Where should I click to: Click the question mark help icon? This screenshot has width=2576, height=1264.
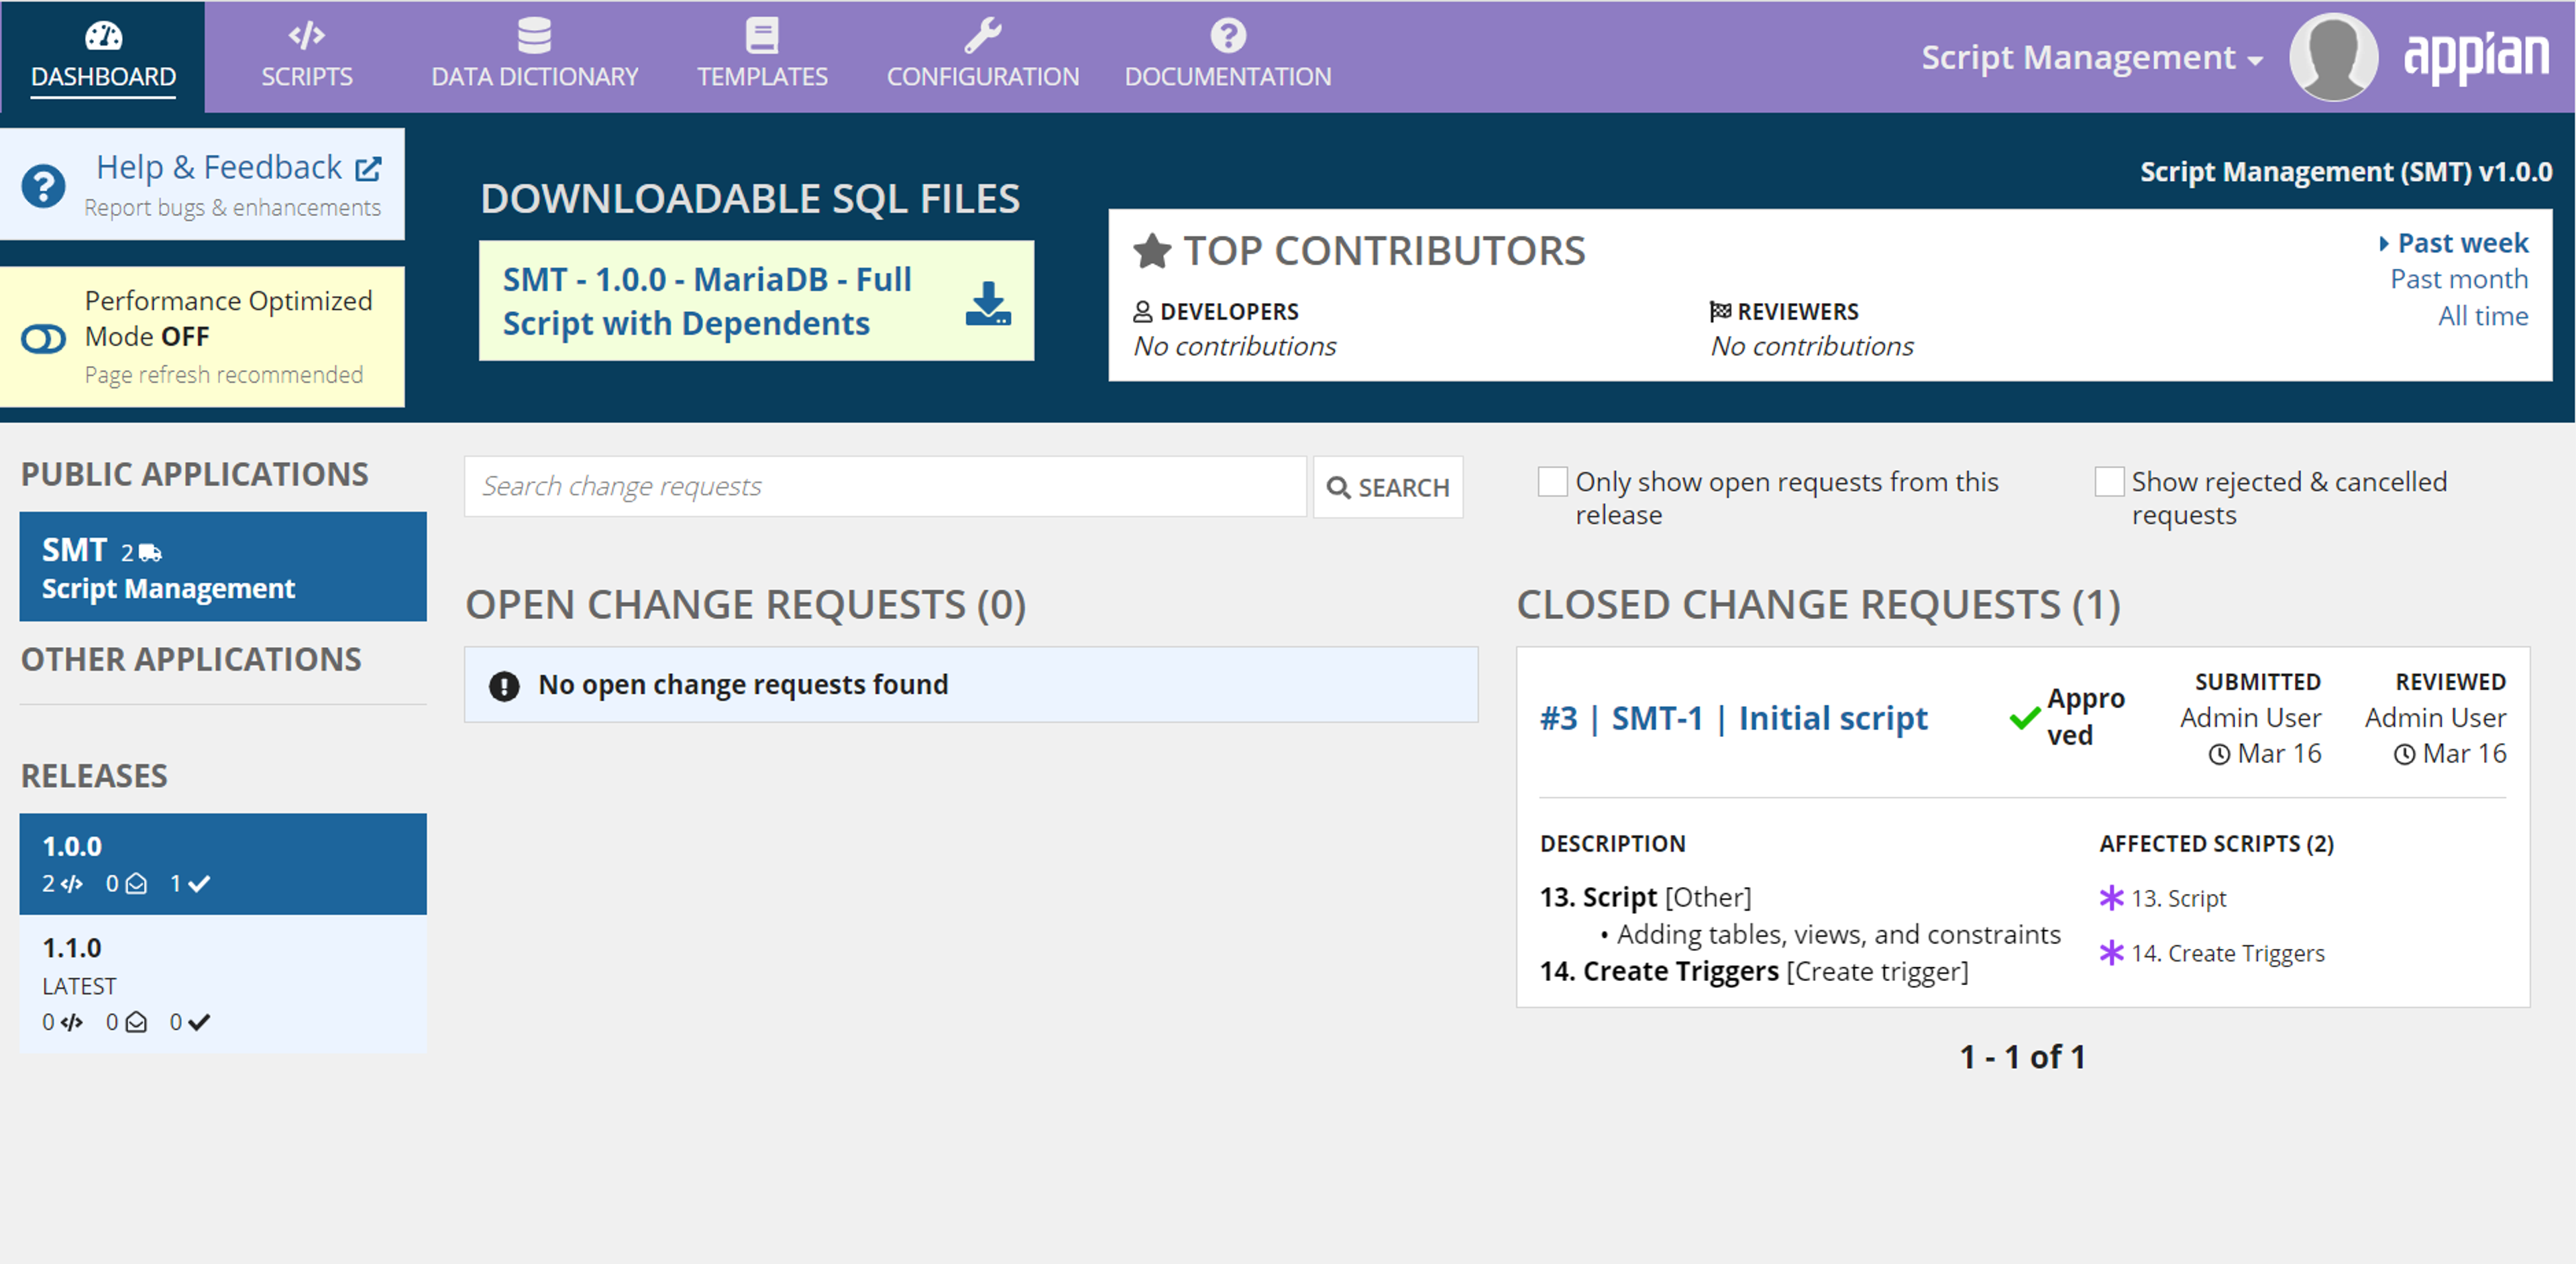click(44, 186)
